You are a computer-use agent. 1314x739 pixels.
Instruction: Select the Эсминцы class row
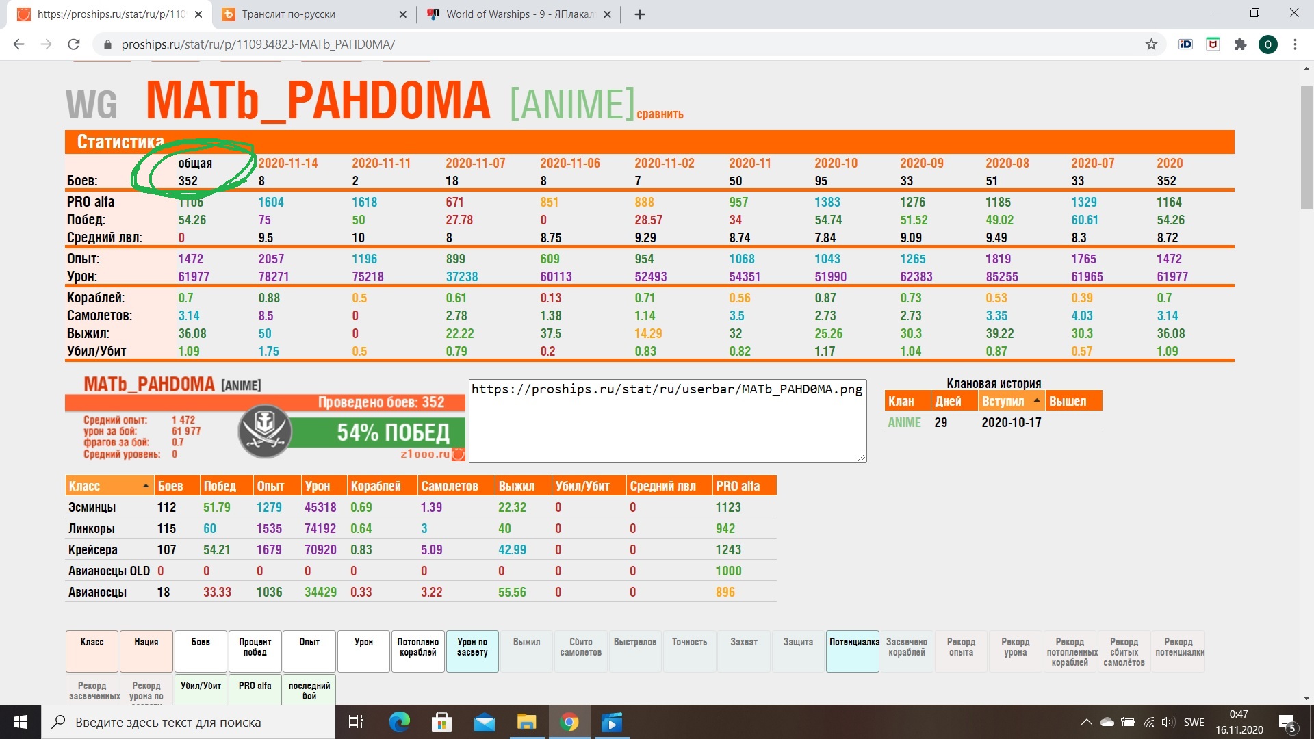click(421, 508)
